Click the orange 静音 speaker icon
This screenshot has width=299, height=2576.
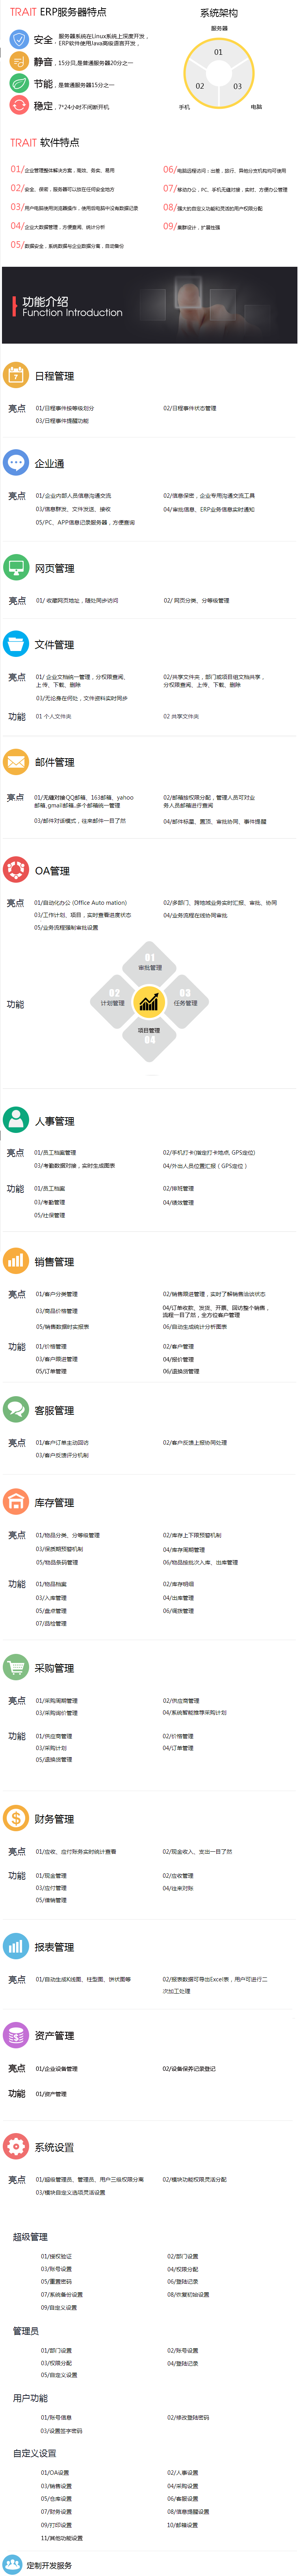[19, 61]
